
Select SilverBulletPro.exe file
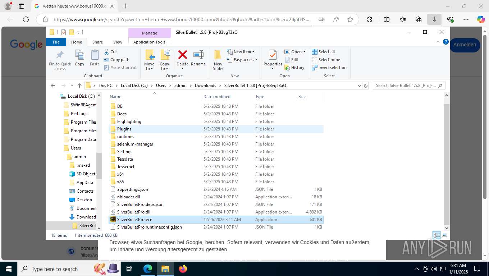[x=216, y=220]
